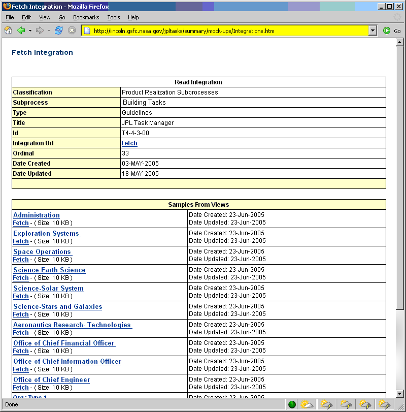Click Fetch under Administration
This screenshot has height=412, width=406.
tap(21, 223)
